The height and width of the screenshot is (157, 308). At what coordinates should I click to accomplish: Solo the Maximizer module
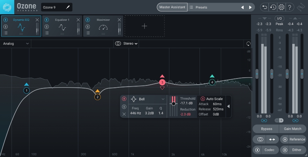tap(88, 27)
